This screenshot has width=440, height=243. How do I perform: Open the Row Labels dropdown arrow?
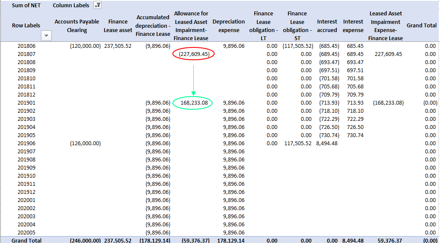click(x=46, y=35)
